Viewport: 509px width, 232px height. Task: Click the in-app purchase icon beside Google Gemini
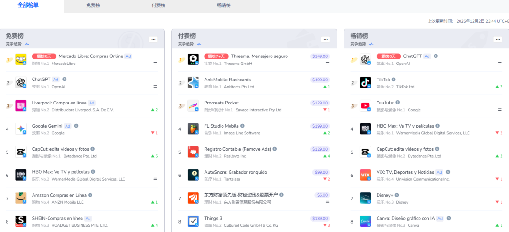(76, 126)
